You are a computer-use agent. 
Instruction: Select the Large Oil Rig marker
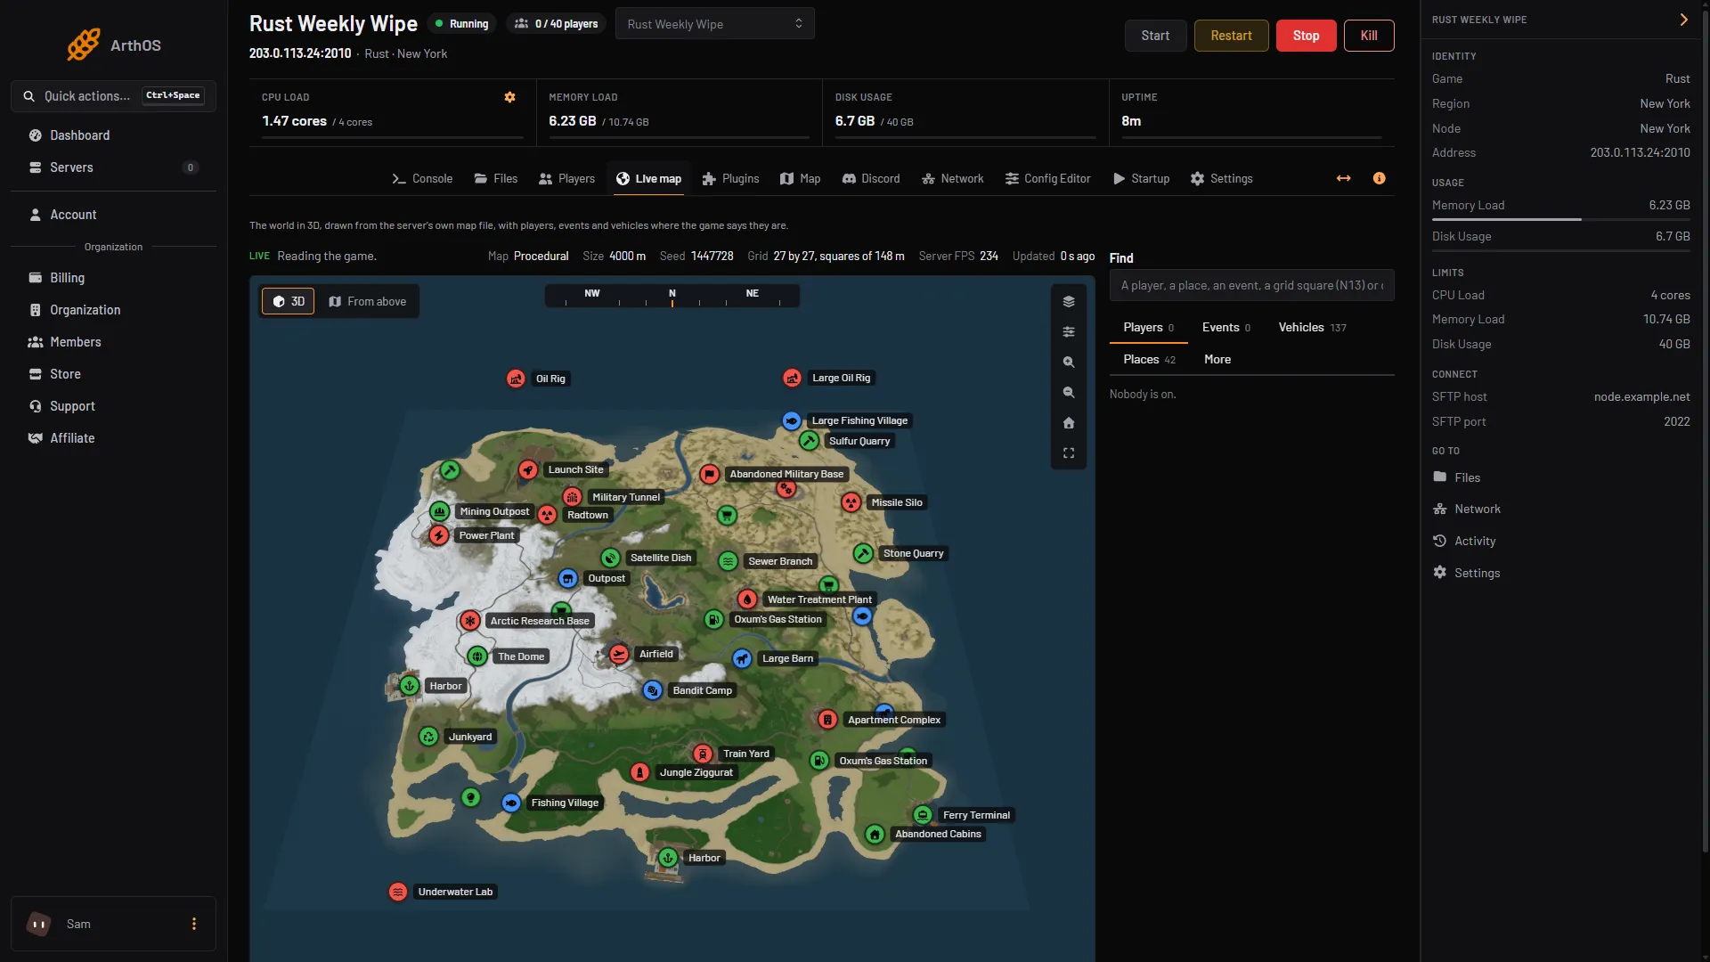coord(792,378)
